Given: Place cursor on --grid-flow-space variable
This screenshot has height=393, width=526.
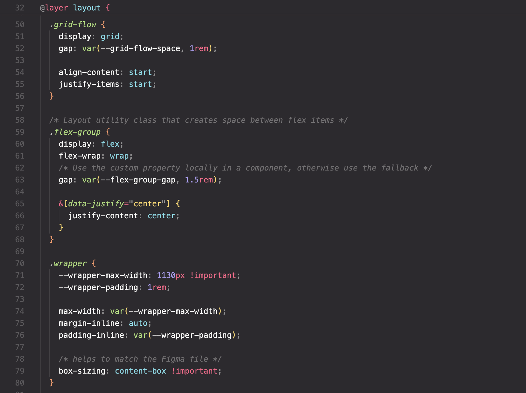Looking at the screenshot, I should pyautogui.click(x=140, y=48).
